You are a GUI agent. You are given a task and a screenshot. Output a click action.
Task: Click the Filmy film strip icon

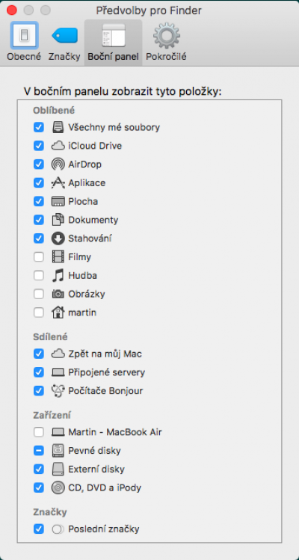[x=58, y=256]
